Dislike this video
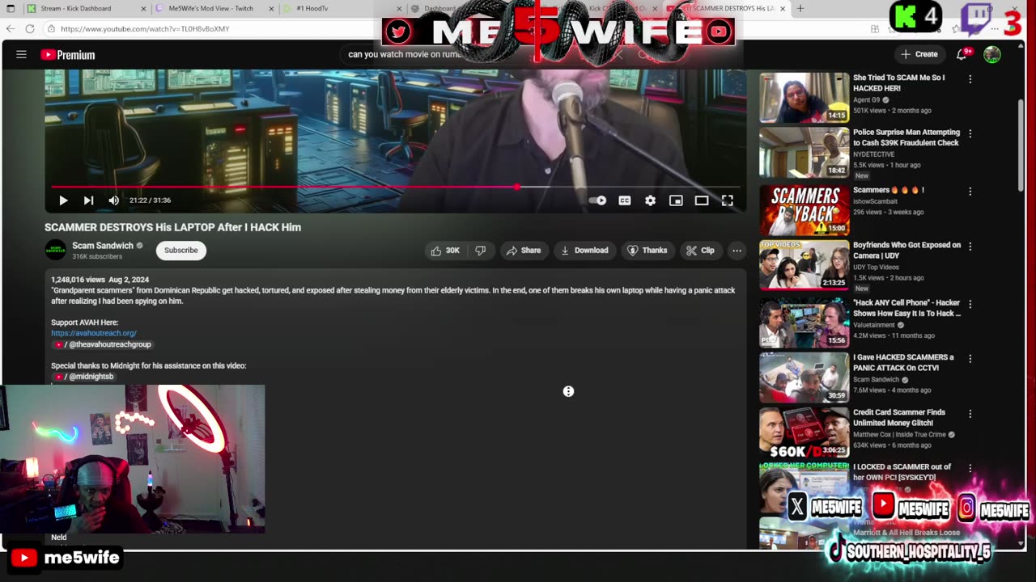This screenshot has width=1036, height=582. click(481, 251)
